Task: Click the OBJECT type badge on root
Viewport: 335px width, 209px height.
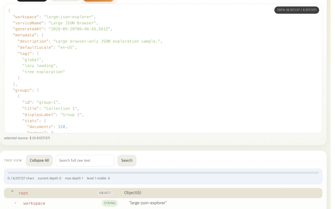Action: tap(105, 193)
